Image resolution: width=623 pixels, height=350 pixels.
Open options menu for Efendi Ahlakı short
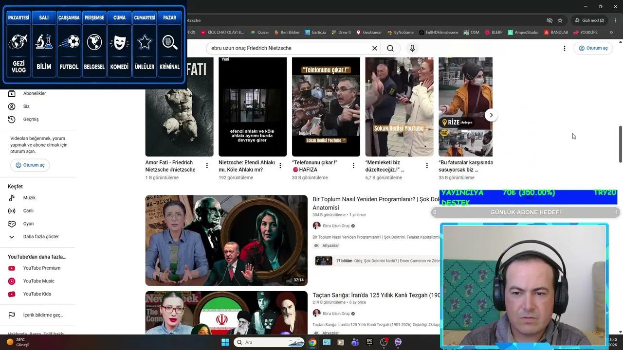[280, 166]
